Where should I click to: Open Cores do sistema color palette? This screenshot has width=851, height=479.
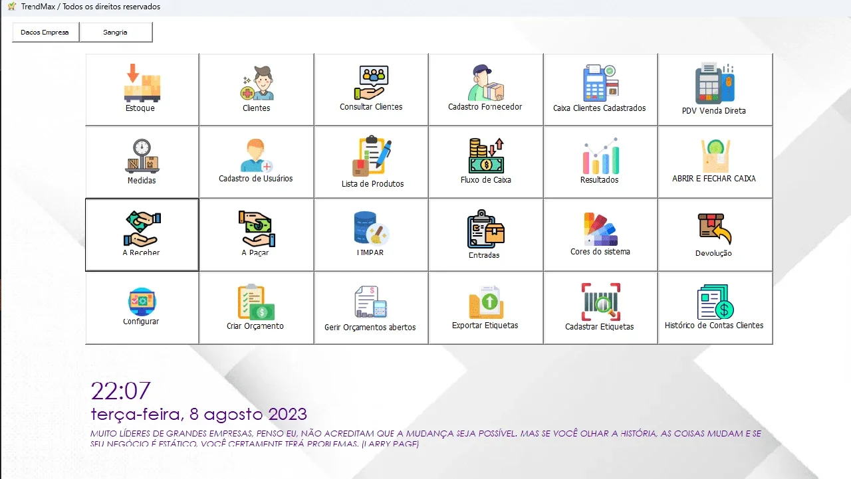click(600, 235)
